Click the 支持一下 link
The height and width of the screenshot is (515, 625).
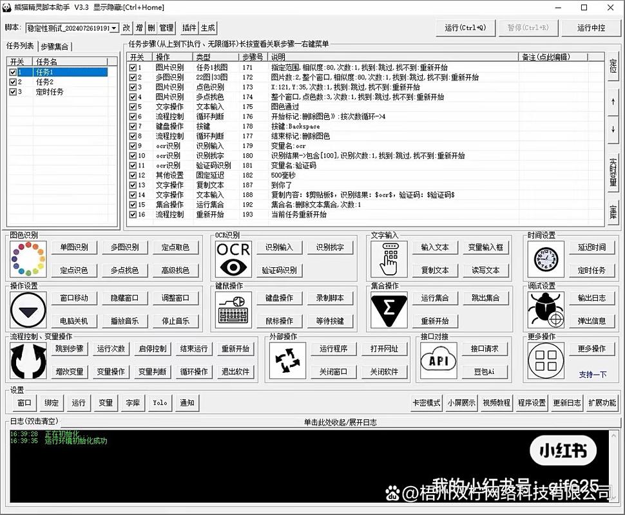[593, 375]
